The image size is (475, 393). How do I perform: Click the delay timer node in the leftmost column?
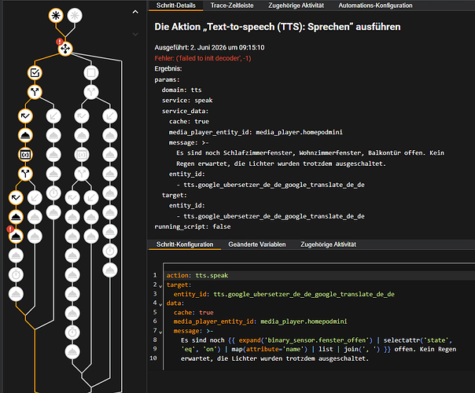pyautogui.click(x=16, y=275)
